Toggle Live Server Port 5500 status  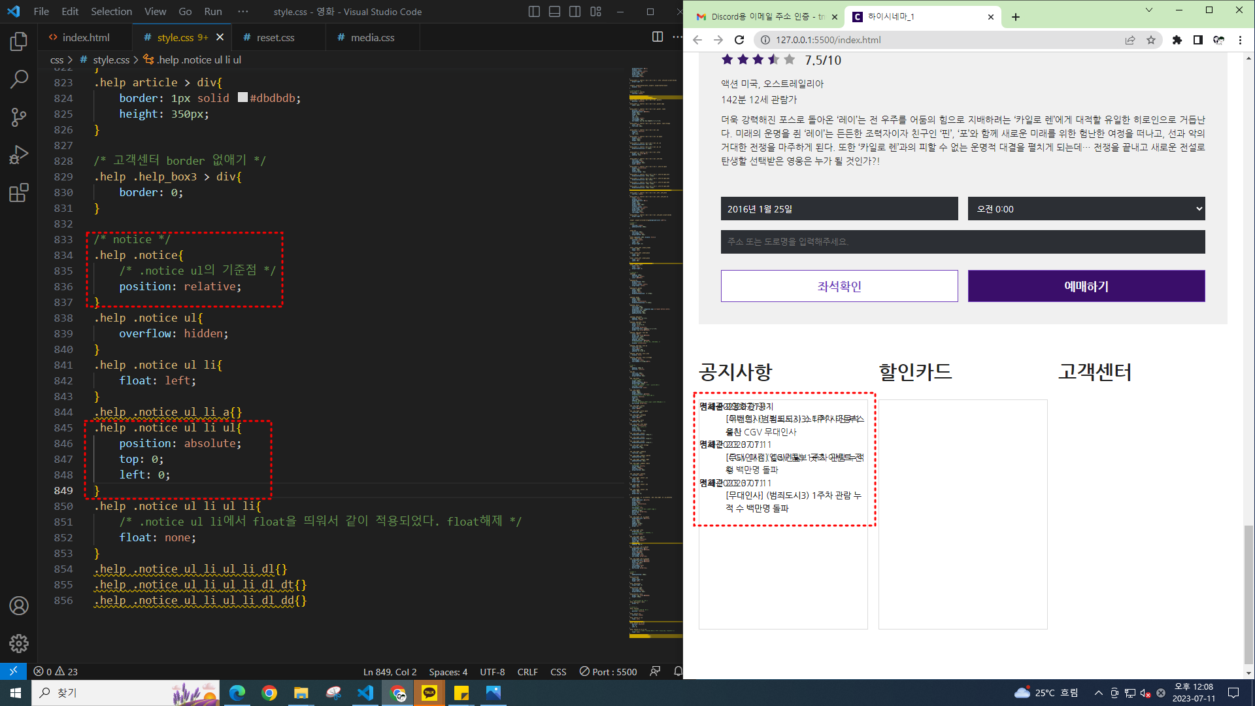608,671
